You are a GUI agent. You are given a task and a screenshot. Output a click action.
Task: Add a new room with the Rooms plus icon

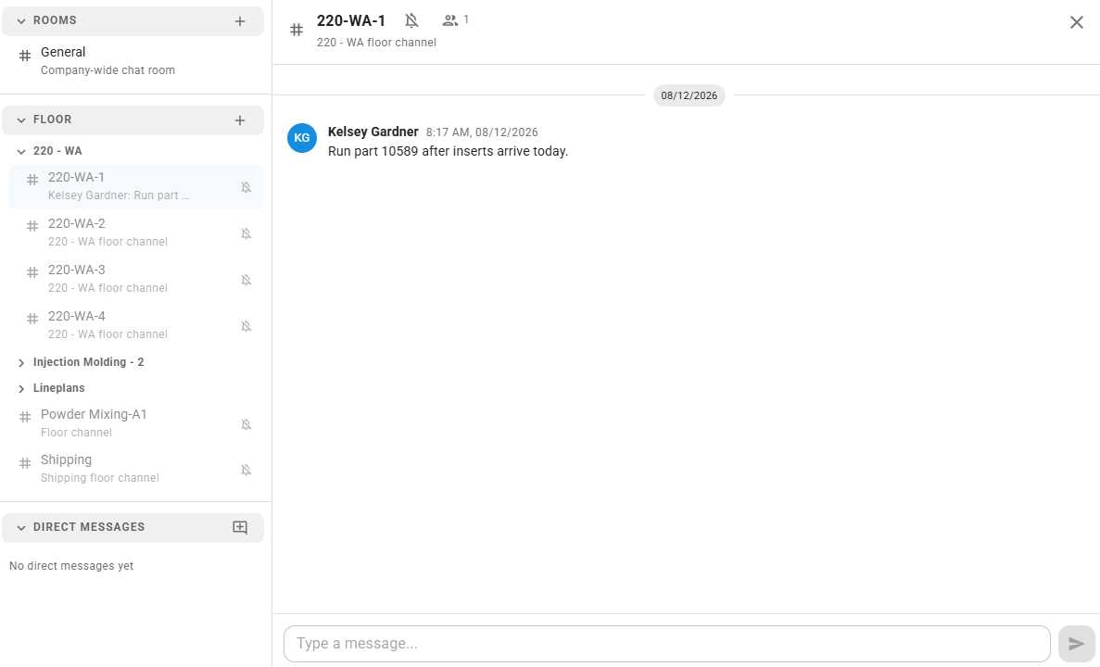pyautogui.click(x=240, y=21)
